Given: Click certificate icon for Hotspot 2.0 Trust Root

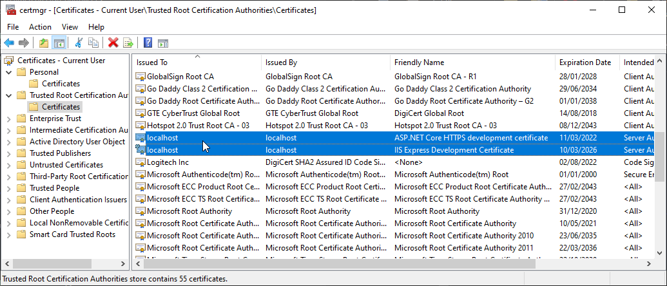Looking at the screenshot, I should (x=140, y=126).
